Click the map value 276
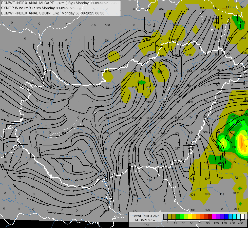Image resolution: width=248 pixels, height=228 pixels. click(x=204, y=86)
